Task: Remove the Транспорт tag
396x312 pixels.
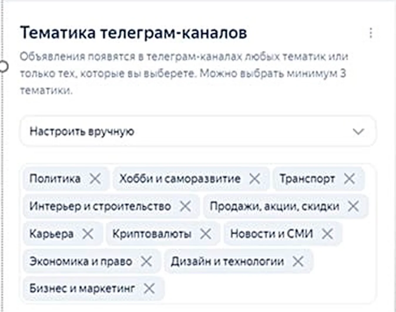Action: [350, 178]
